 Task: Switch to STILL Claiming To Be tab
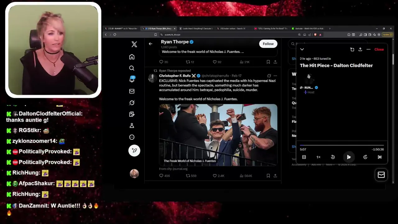[271, 29]
